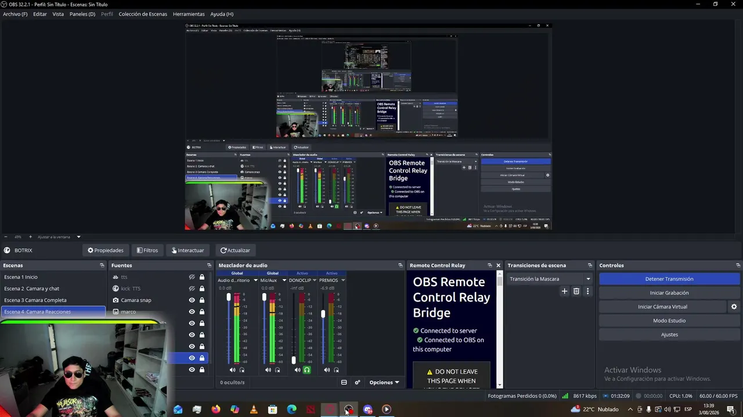Open the Herramientas menu
Screen dimensions: 743x417
[189, 14]
